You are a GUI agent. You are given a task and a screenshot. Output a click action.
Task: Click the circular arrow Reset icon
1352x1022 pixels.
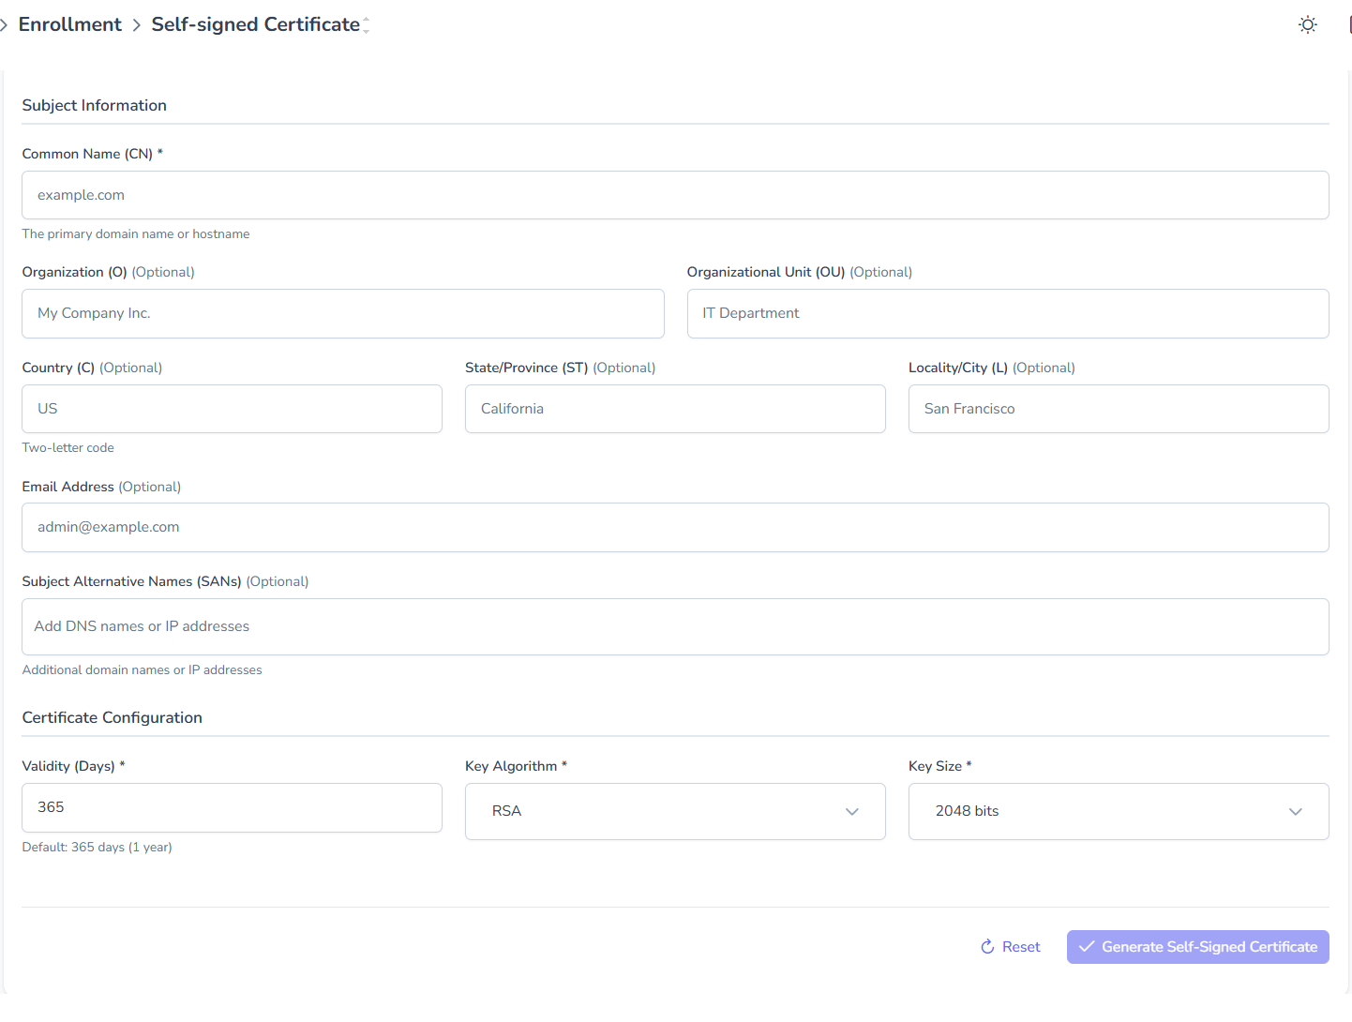pyautogui.click(x=987, y=947)
